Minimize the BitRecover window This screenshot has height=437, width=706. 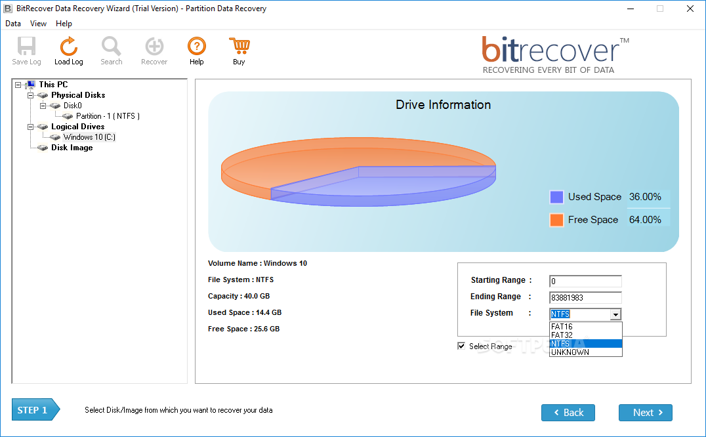[x=631, y=9]
